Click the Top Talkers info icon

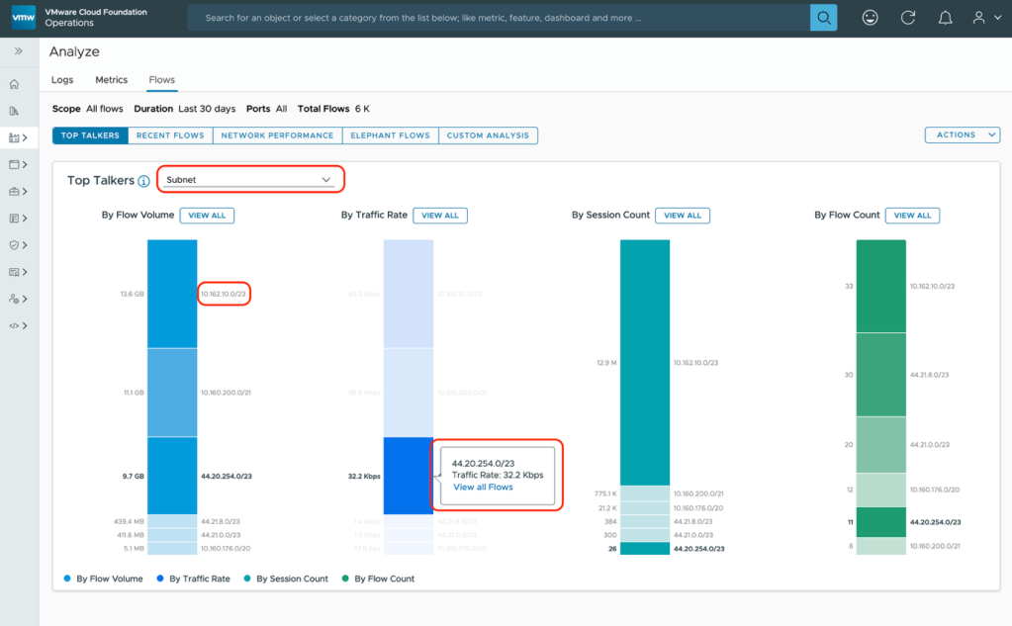point(143,181)
